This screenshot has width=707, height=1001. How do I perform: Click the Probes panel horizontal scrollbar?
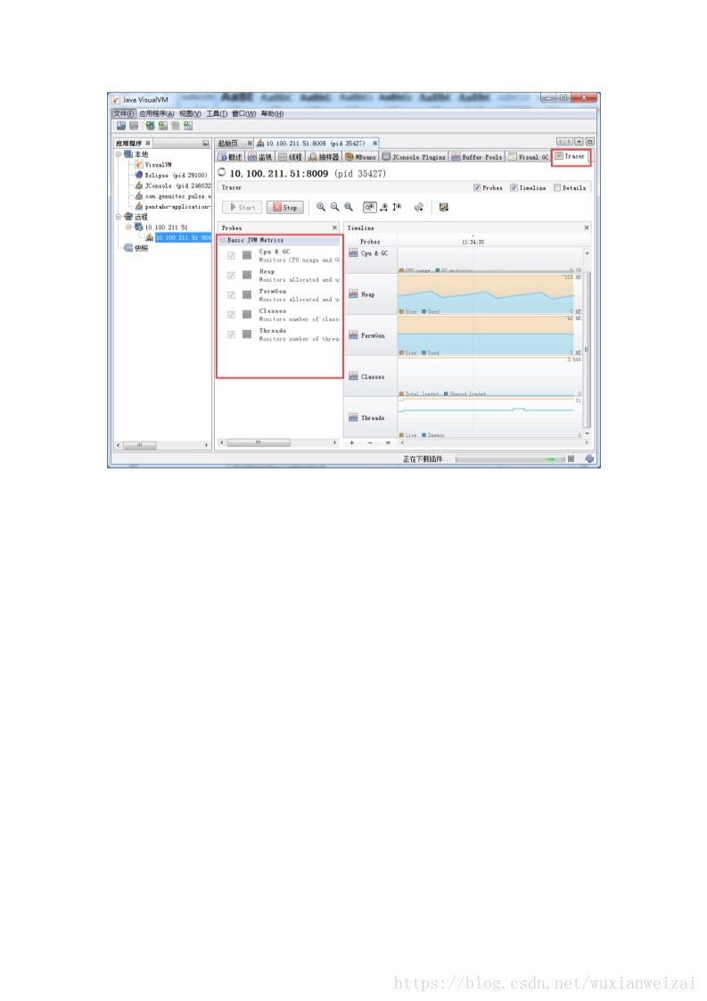pos(278,443)
